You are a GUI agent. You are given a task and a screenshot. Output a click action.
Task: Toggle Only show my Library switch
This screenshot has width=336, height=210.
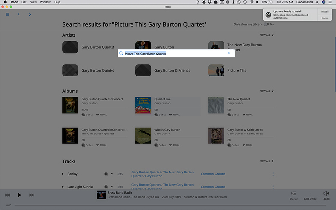[x=266, y=24]
